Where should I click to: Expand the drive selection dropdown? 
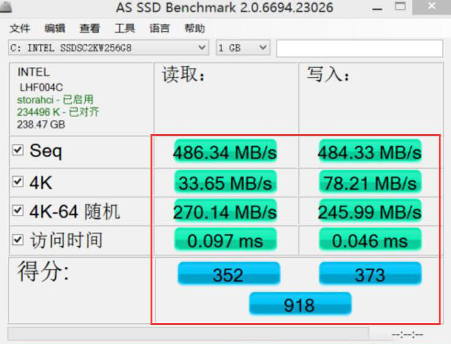click(x=108, y=48)
